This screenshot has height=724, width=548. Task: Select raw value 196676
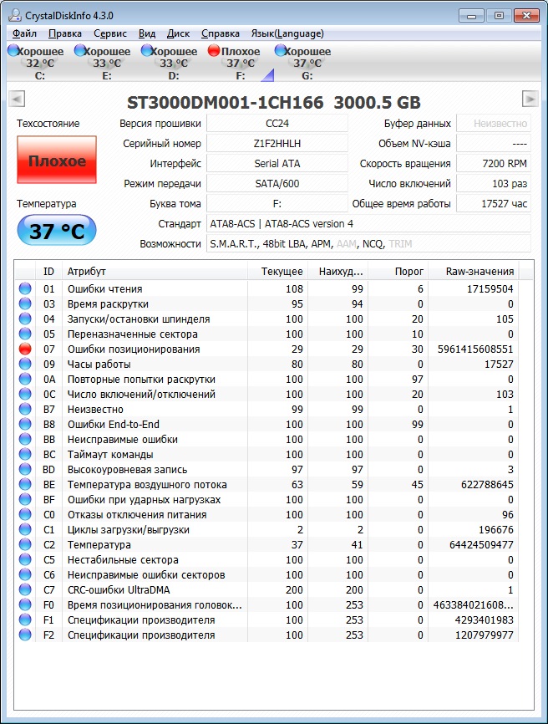coord(496,529)
